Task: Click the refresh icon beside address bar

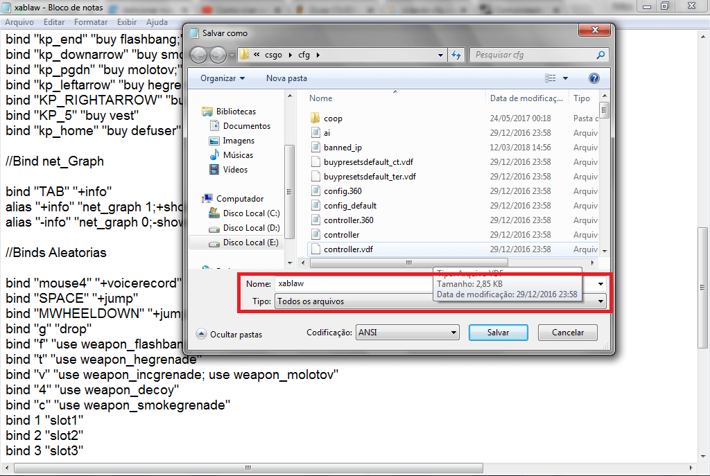Action: point(456,55)
